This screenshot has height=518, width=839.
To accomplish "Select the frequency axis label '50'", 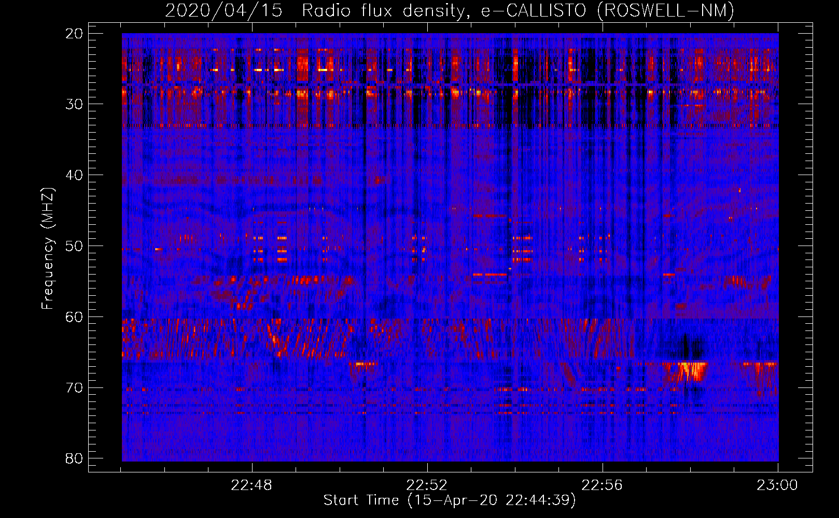I will tap(75, 246).
